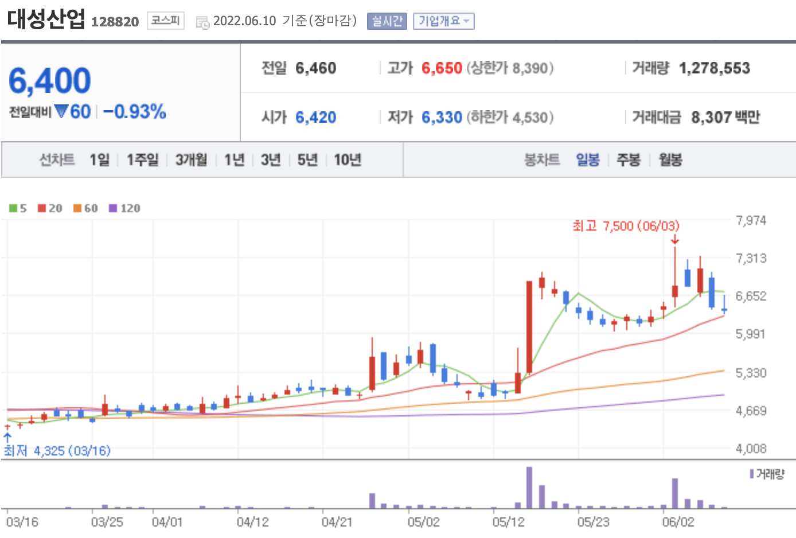Click the 거래량 legend in the volume chart
This screenshot has height=538, width=796.
click(767, 474)
